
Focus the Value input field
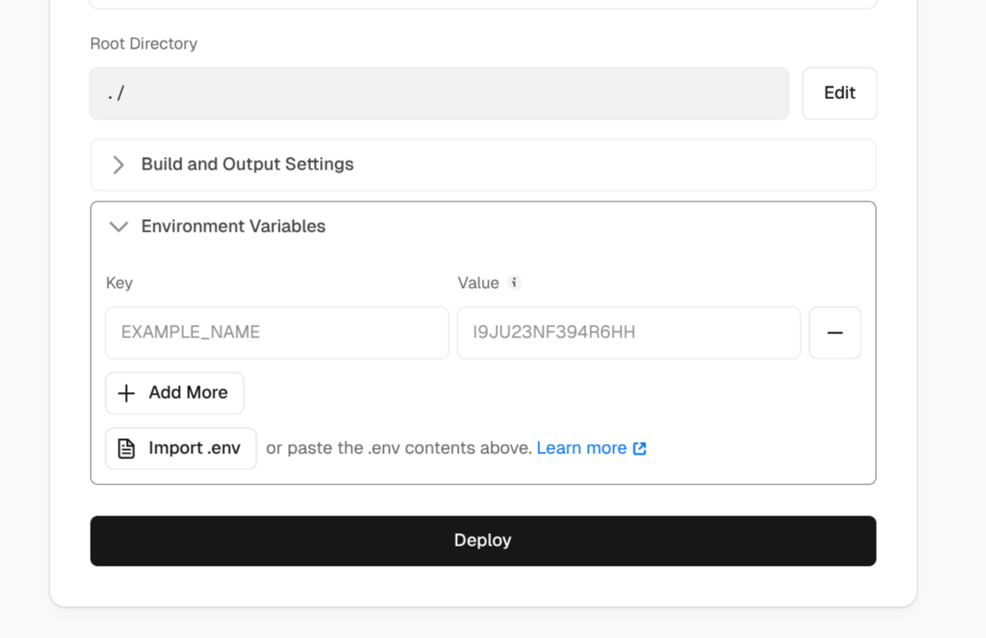tap(629, 332)
